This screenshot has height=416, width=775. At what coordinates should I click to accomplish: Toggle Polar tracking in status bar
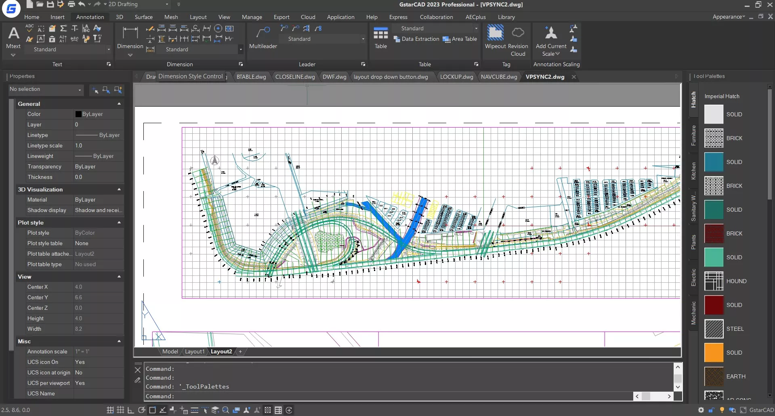click(x=142, y=410)
